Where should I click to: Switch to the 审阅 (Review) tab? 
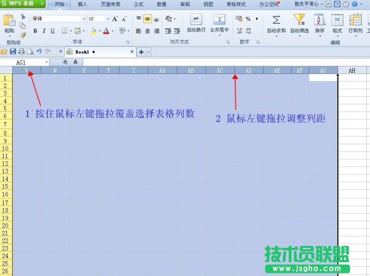point(185,4)
